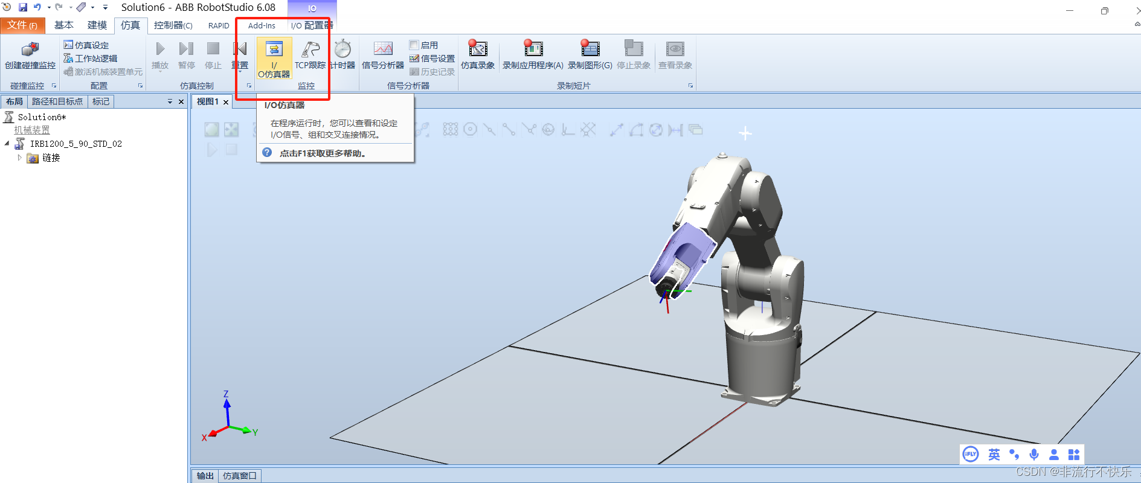Open the 计时器 stopwatch
1141x483 pixels.
pyautogui.click(x=342, y=55)
